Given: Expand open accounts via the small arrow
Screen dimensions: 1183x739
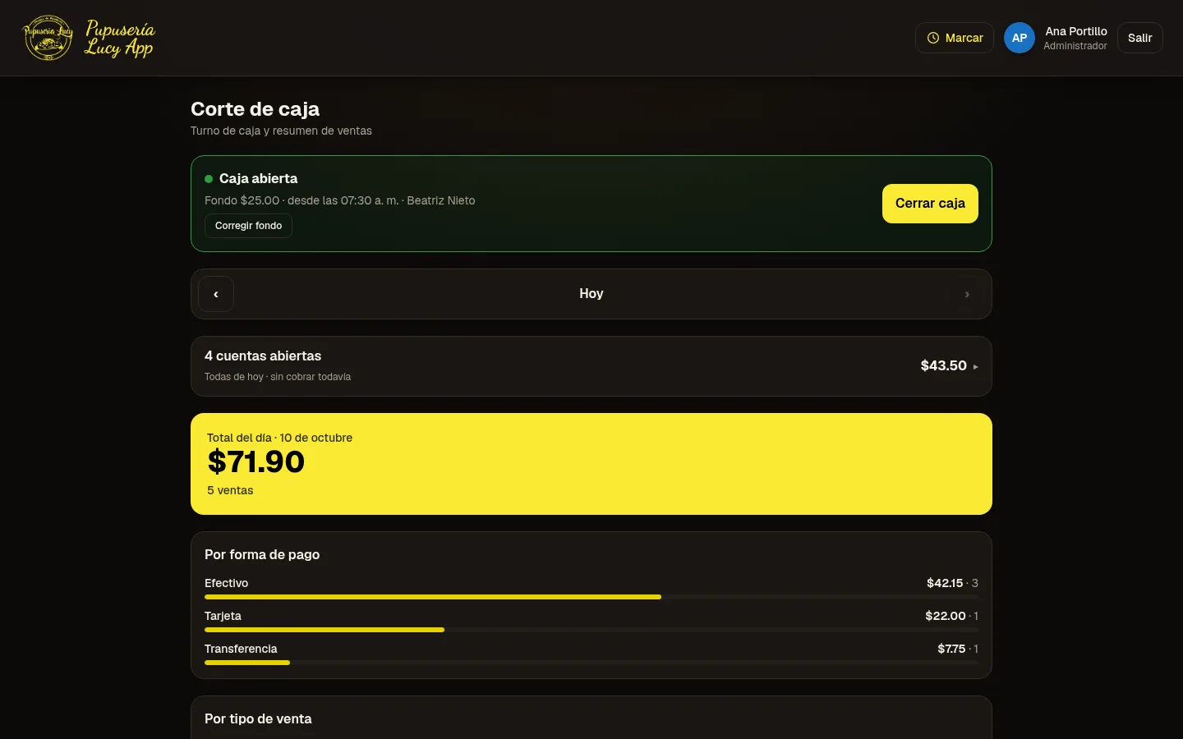Looking at the screenshot, I should 975,367.
